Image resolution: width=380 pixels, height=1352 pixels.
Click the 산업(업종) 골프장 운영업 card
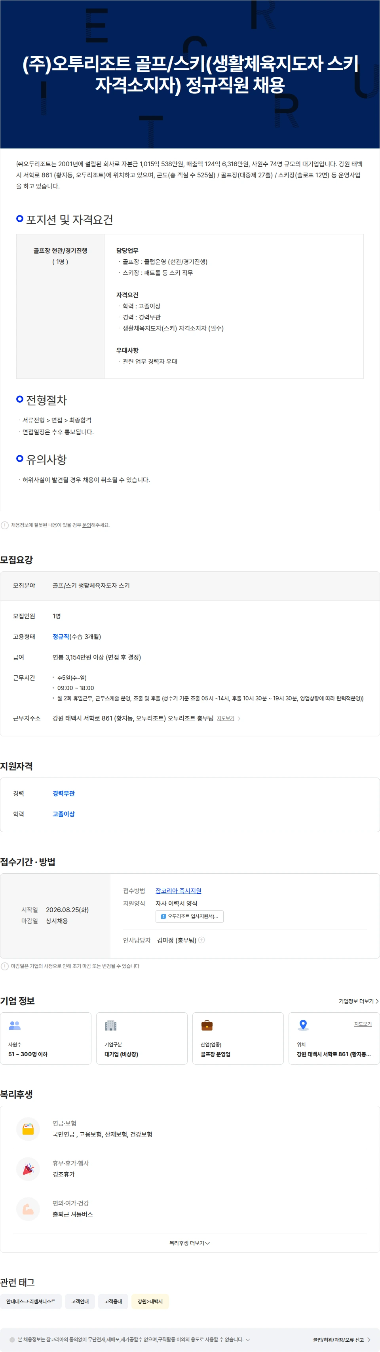pos(238,1039)
